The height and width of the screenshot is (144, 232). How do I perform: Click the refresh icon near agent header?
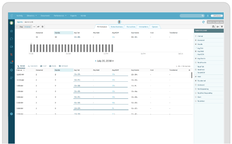[x=204, y=22]
